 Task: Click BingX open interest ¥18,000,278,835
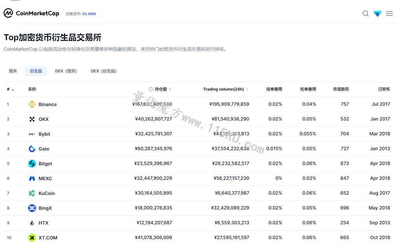(x=153, y=208)
